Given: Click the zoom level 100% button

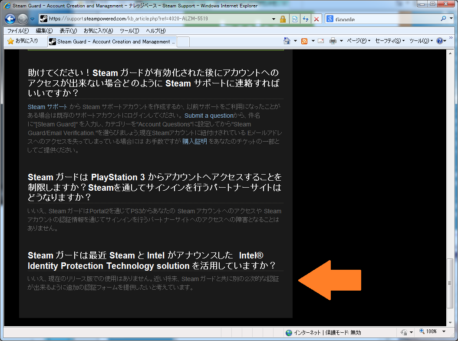Looking at the screenshot, I should coord(428,331).
